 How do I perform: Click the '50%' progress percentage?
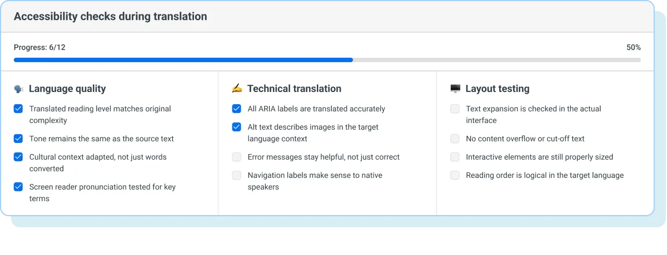pos(633,48)
